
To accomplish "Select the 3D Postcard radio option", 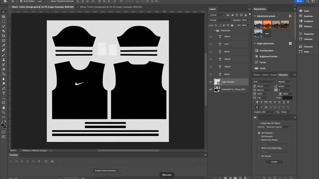I will tap(259, 133).
